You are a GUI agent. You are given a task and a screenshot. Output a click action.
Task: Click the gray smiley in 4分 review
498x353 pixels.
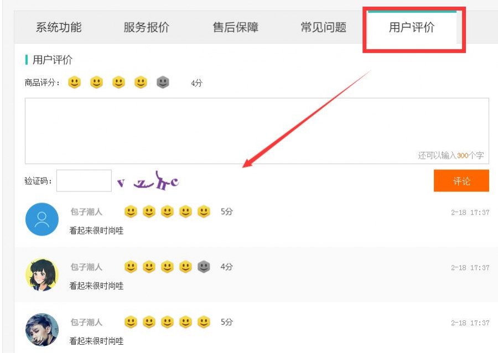pos(204,267)
